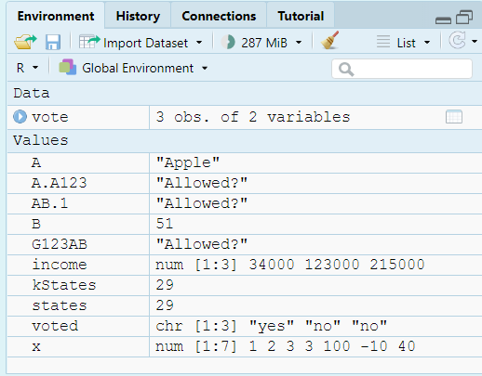Save workspace with the floppy disk icon
Screen dimensions: 482x376
(x=53, y=42)
